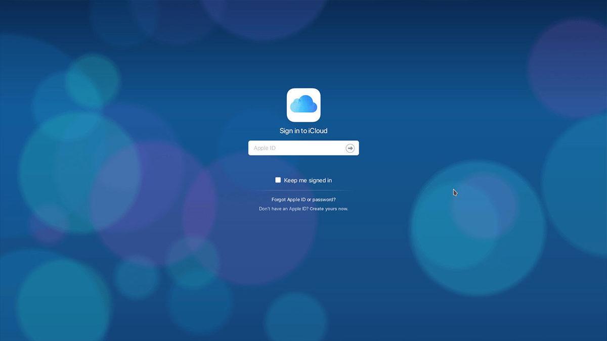
Task: Tick the white checkbox below Apple ID field
Action: click(278, 180)
